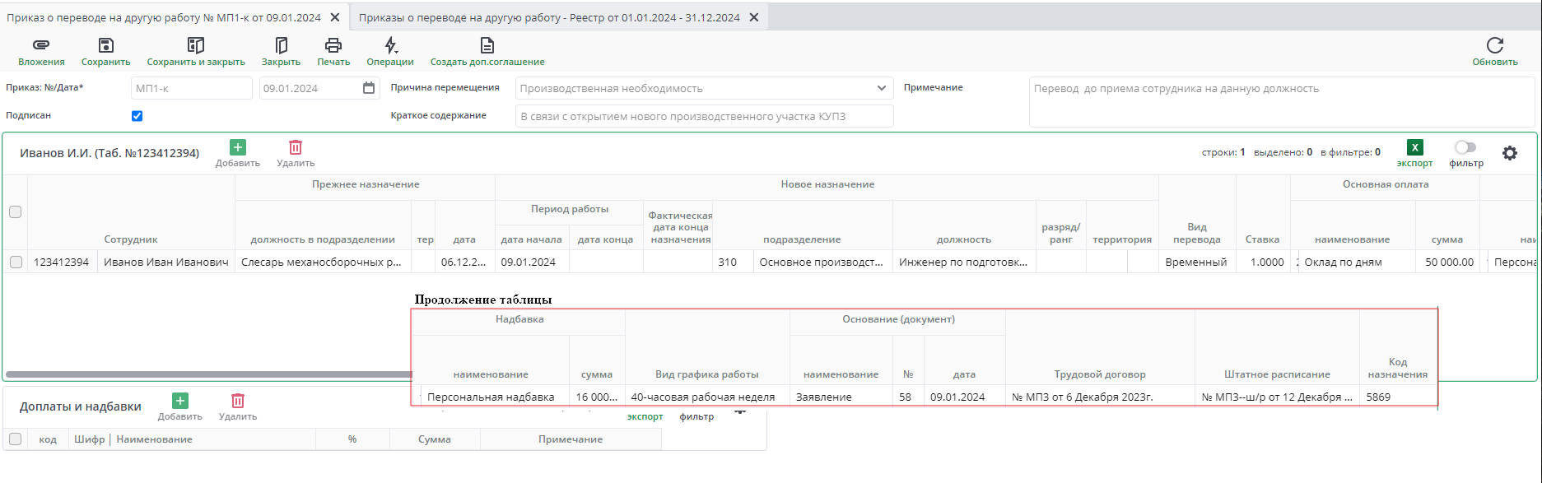The width and height of the screenshot is (1542, 483).
Task: Check the Доплаты и надбавки header checkbox
Action: (x=16, y=439)
